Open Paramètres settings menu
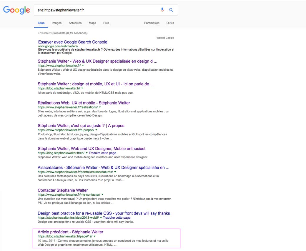306x251 pixels. coord(152,23)
